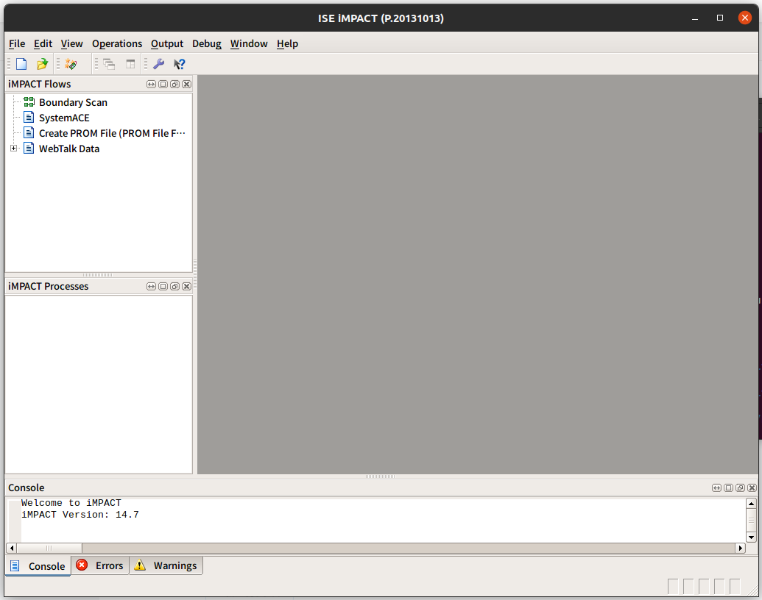Switch to the Errors tab
This screenshot has width=762, height=600.
tap(100, 565)
